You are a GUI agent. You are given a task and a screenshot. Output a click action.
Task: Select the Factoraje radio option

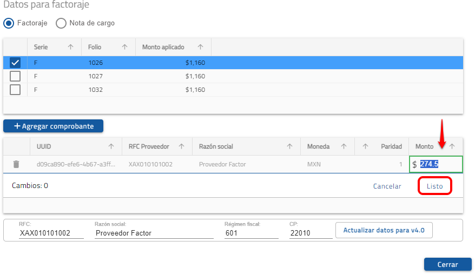point(8,23)
